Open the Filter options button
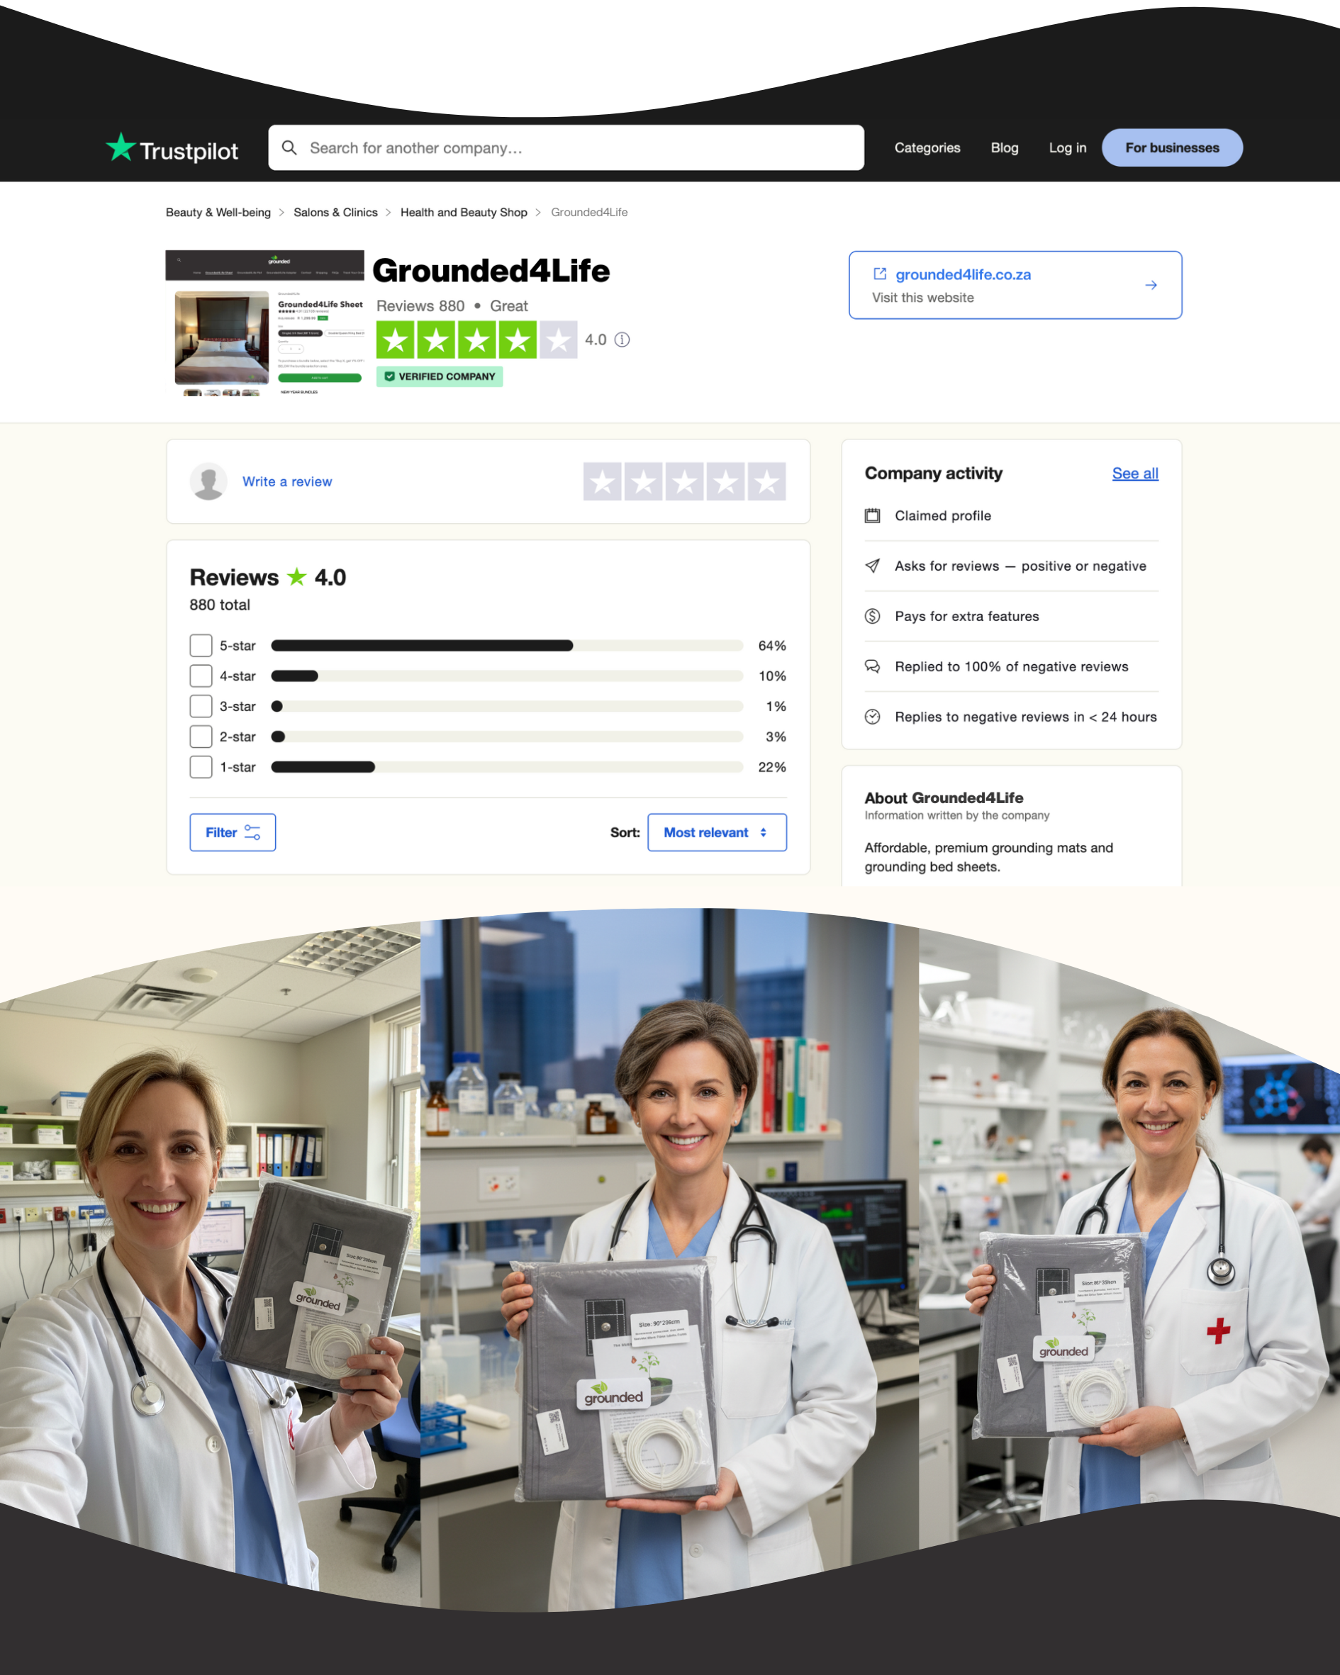The image size is (1340, 1675). click(233, 832)
